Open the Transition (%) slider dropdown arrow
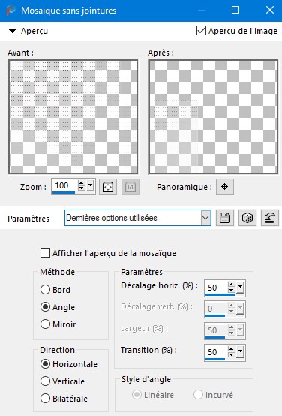Viewport: 282px width, 416px height. (241, 352)
